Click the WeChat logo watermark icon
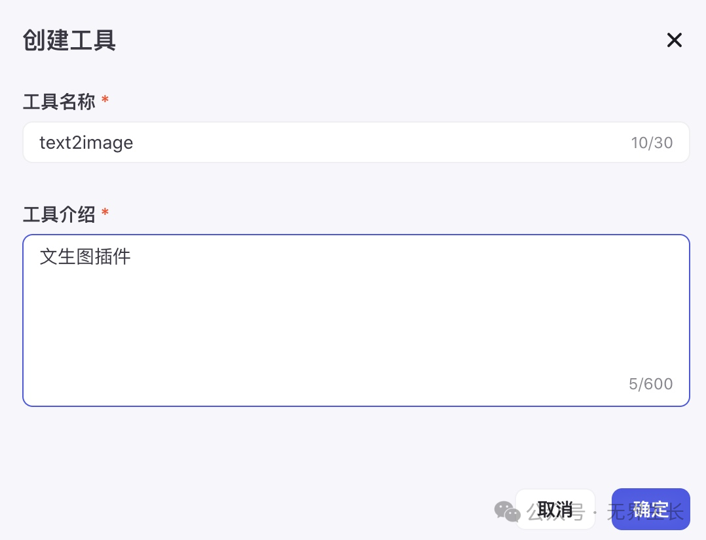The image size is (706, 540). (x=507, y=511)
